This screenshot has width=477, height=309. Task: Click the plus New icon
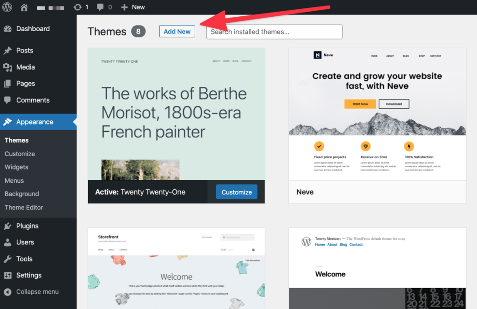pos(124,7)
